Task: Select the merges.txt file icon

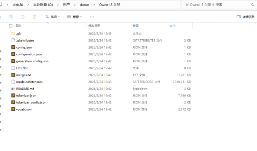Action: (x=13, y=75)
